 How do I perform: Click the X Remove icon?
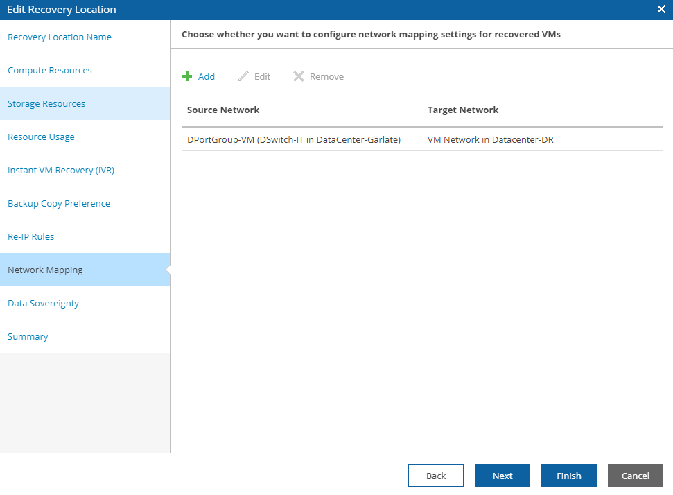(x=299, y=76)
